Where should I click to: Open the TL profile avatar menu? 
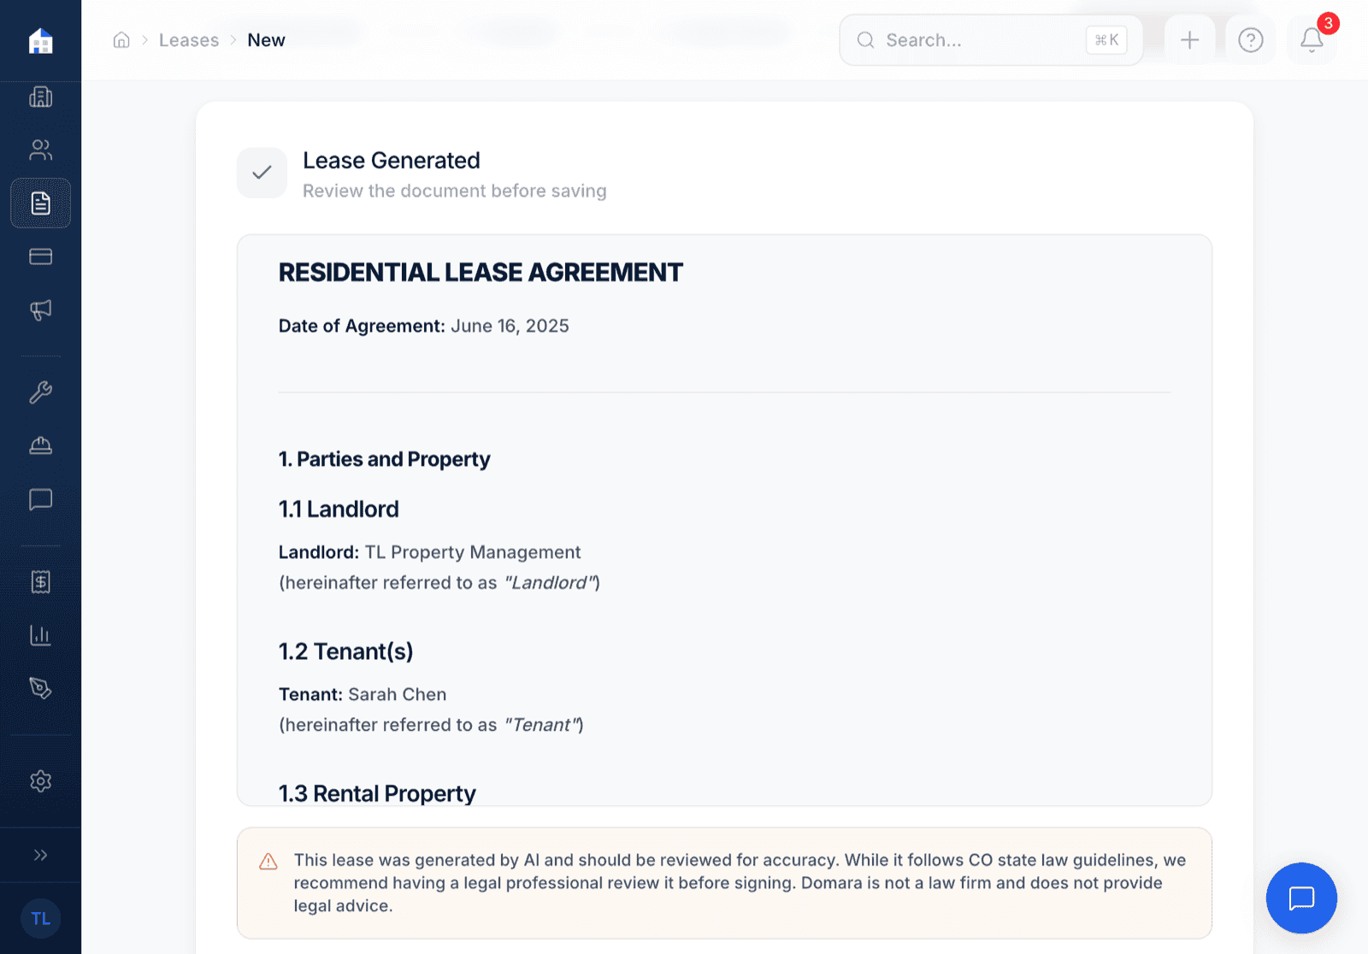coord(40,918)
